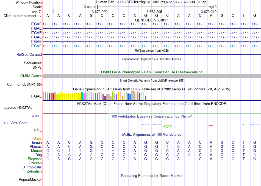Viewport: 261px width, 186px height.
Task: Click the red peak in the PhyloP conservation track
Action: tap(211, 126)
